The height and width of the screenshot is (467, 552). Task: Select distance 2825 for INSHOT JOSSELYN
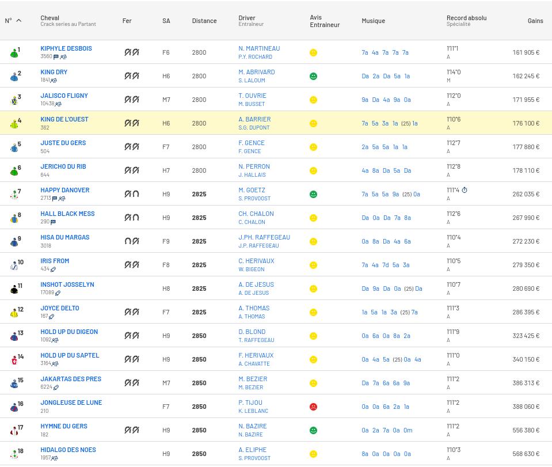(x=199, y=288)
